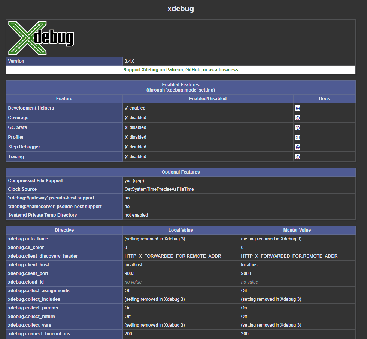Click the Local Value column header
367x339 pixels.
(x=181, y=230)
